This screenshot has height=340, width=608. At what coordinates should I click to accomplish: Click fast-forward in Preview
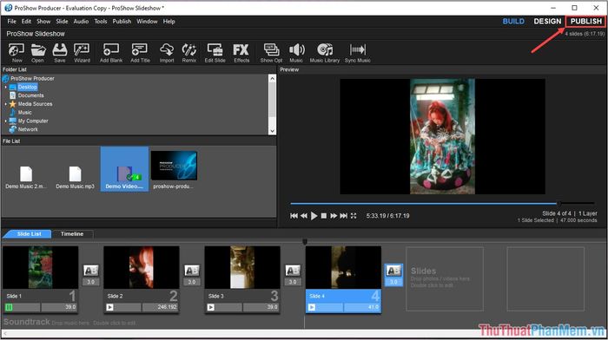[x=334, y=216]
